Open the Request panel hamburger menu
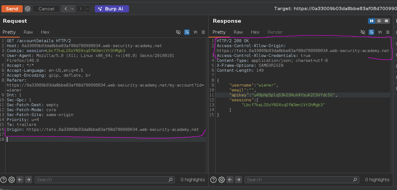Viewport: 397px width, 190px height. [203, 32]
